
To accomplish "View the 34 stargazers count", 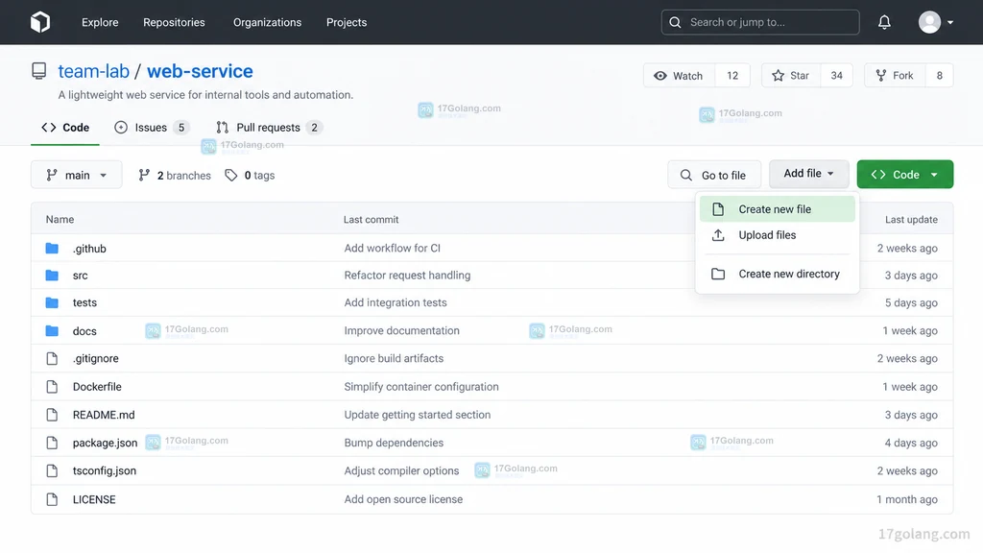I will click(x=836, y=75).
